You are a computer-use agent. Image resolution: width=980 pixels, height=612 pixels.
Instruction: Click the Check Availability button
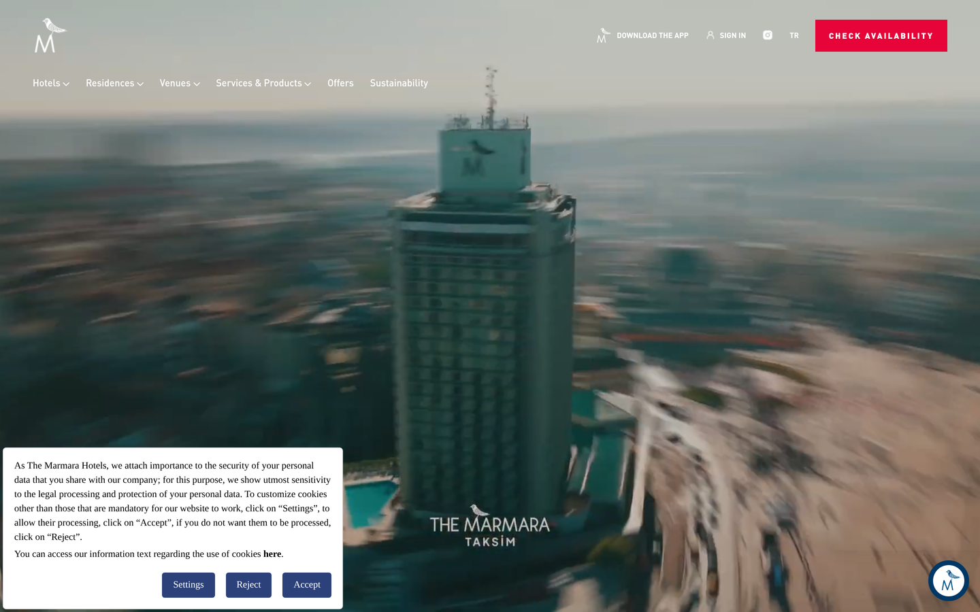coord(881,35)
